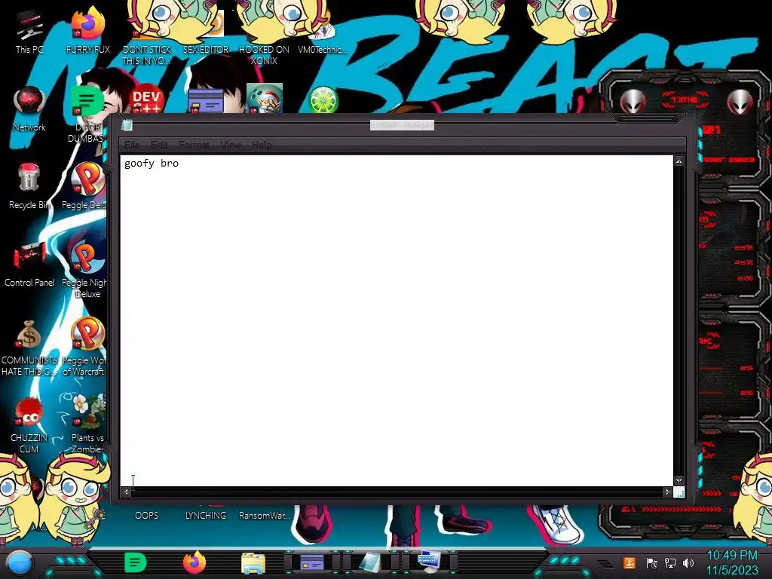Click the Notepad taskbar button
Viewport: 772px width, 579px height.
pyautogui.click(x=369, y=562)
